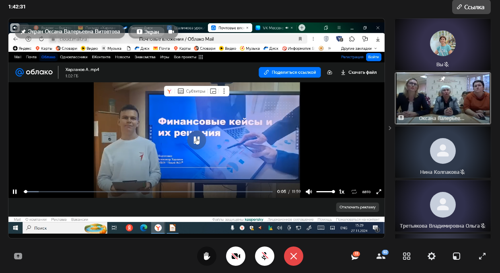
Task: Switch keyboard language ENG in tray
Action: [344, 228]
